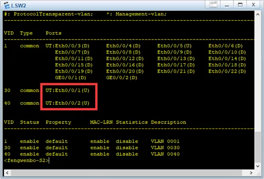
Task: Click the GE0/0/1(D) port entry
Action: pos(71,78)
